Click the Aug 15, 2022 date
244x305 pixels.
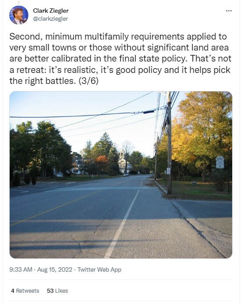pyautogui.click(x=54, y=269)
